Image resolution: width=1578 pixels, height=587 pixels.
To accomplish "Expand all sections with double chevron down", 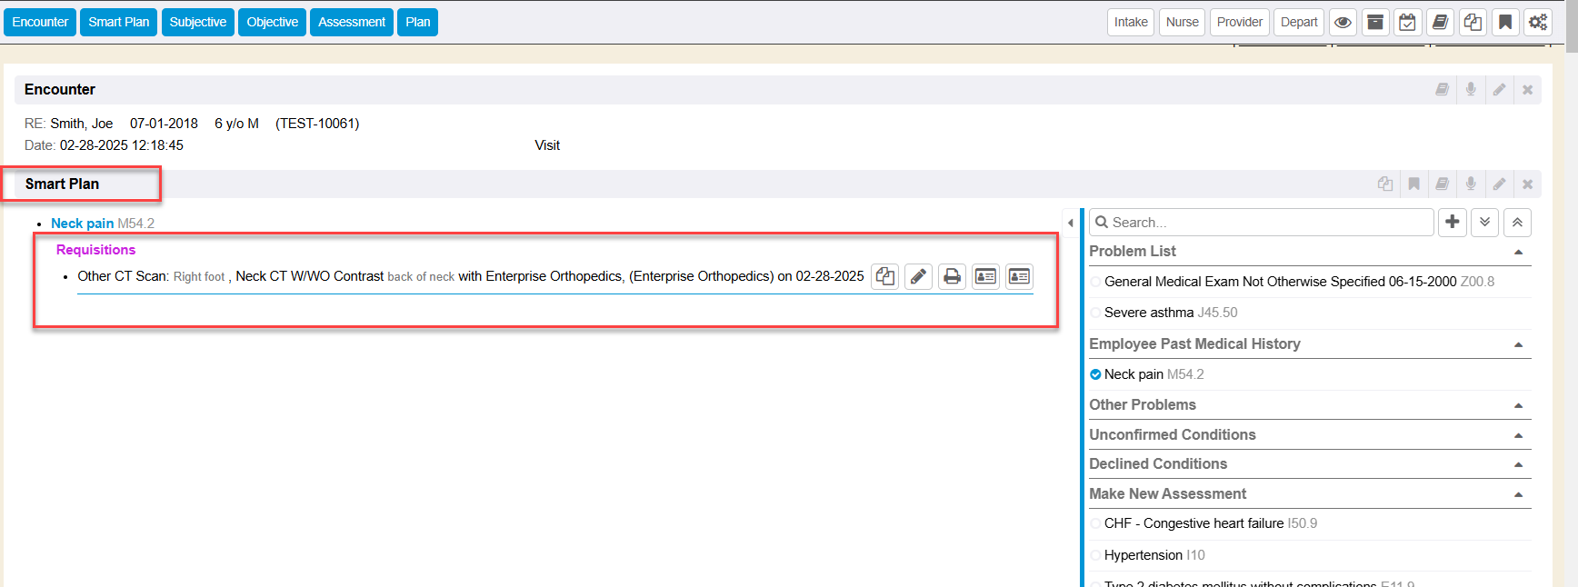I will pos(1484,222).
